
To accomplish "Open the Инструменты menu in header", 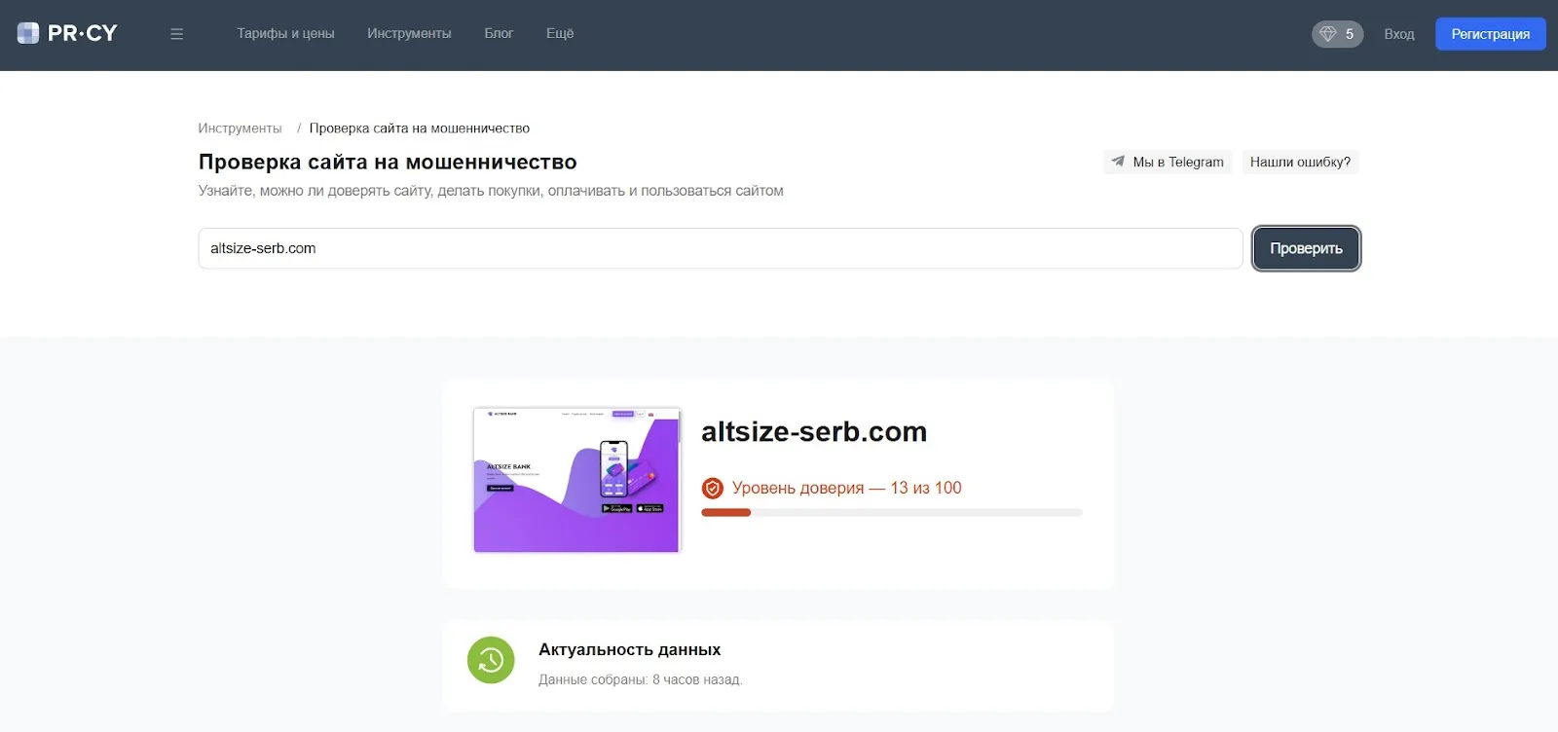I will pos(409,33).
